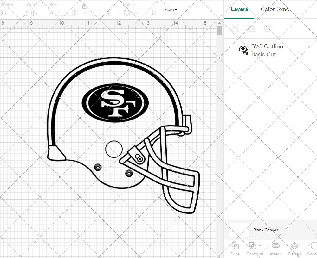The height and width of the screenshot is (258, 317).
Task: Click the group layers icon in Layers panel
Action: [x=235, y=28]
